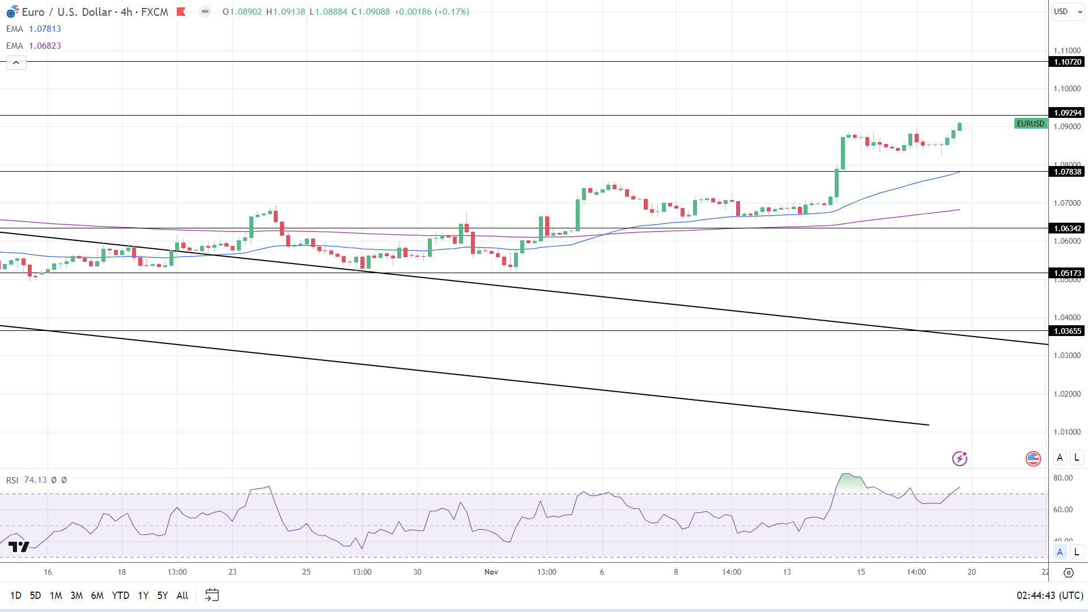Select the 1M time range
This screenshot has height=612, width=1088.
coord(56,596)
